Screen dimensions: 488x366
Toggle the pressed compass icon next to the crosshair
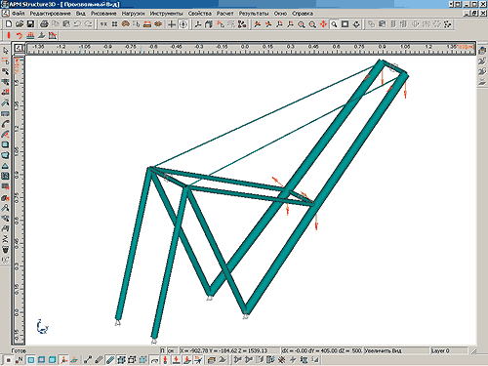183,24
